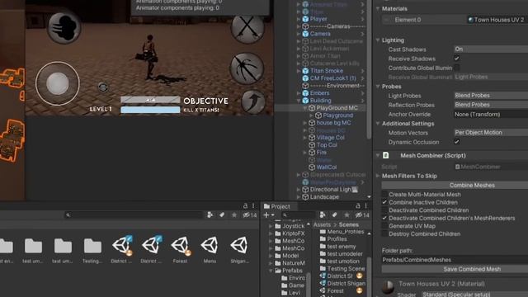Click the Player prefab cube icon in Hierarchy
Viewport: 528px width, 297px height.
point(305,19)
